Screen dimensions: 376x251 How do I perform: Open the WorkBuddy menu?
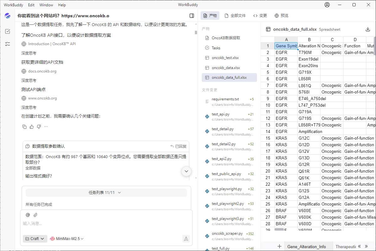(x=13, y=5)
